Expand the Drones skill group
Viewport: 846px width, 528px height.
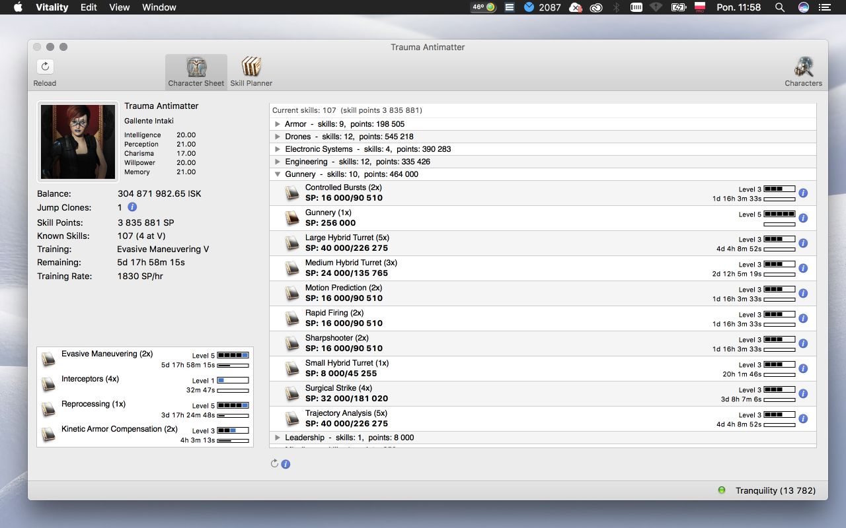pyautogui.click(x=278, y=137)
